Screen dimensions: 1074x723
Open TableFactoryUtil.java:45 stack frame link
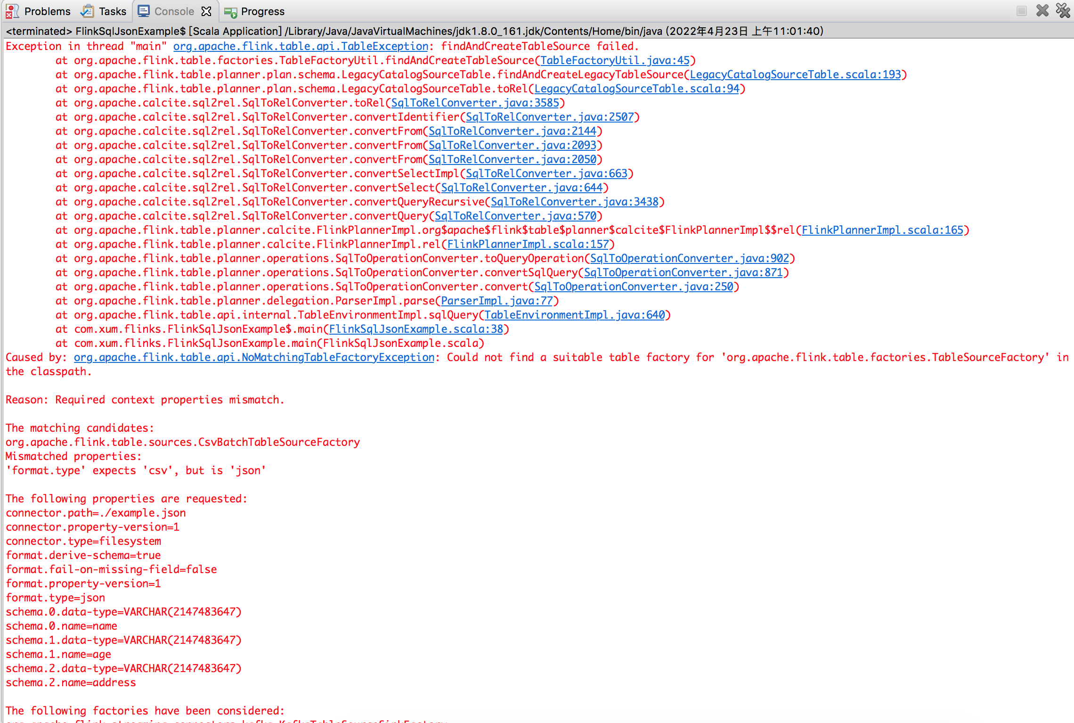click(615, 60)
